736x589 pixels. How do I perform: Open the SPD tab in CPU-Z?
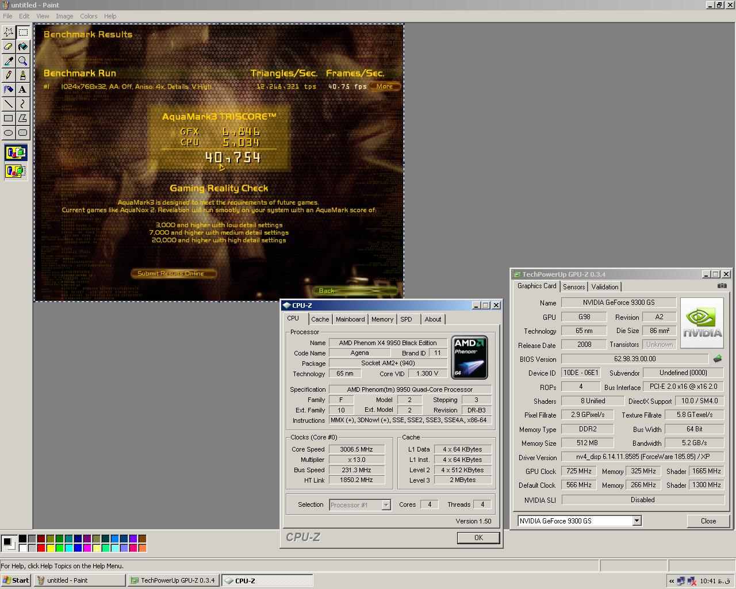click(407, 319)
